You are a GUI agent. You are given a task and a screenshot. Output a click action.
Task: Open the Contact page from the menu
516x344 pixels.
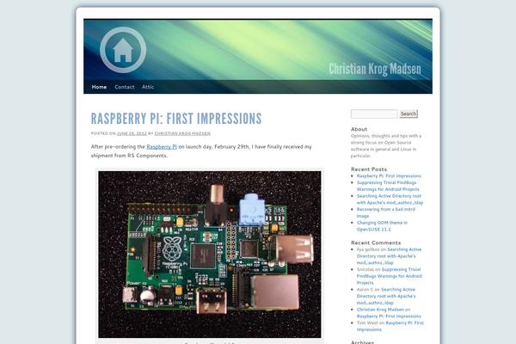[125, 87]
